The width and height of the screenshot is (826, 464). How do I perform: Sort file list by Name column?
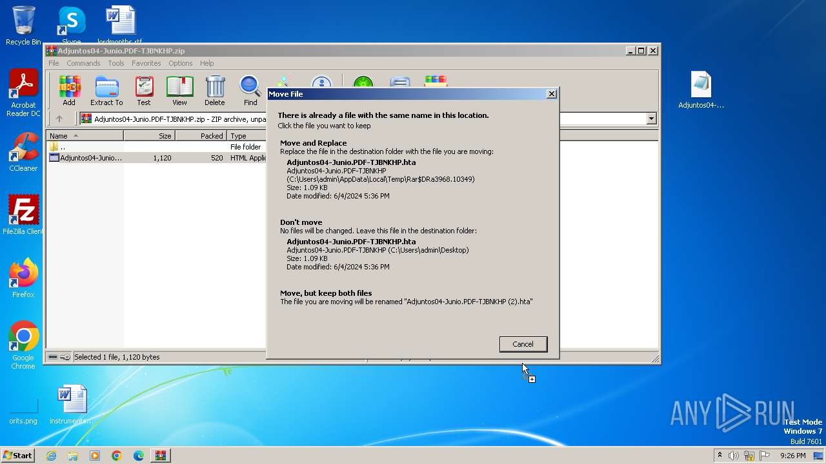[85, 136]
